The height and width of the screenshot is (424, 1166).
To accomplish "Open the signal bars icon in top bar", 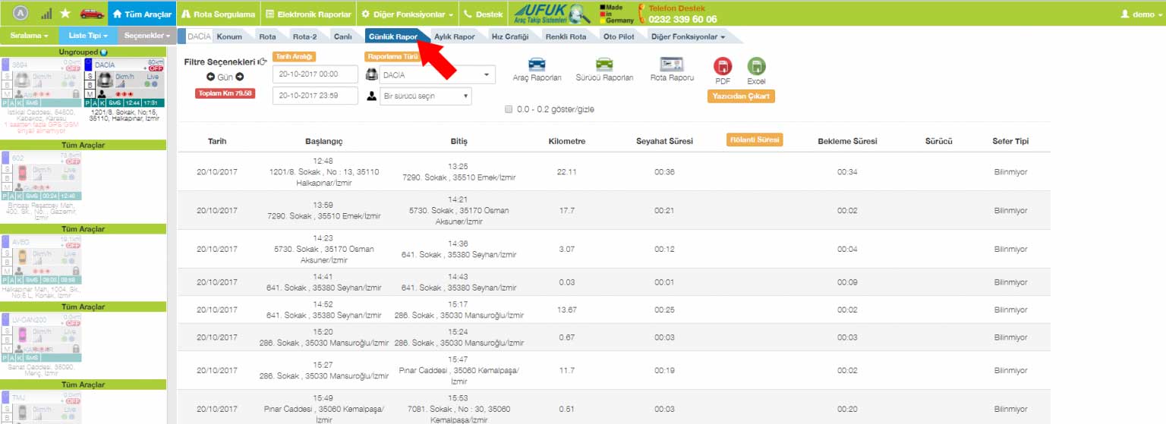I will click(47, 14).
